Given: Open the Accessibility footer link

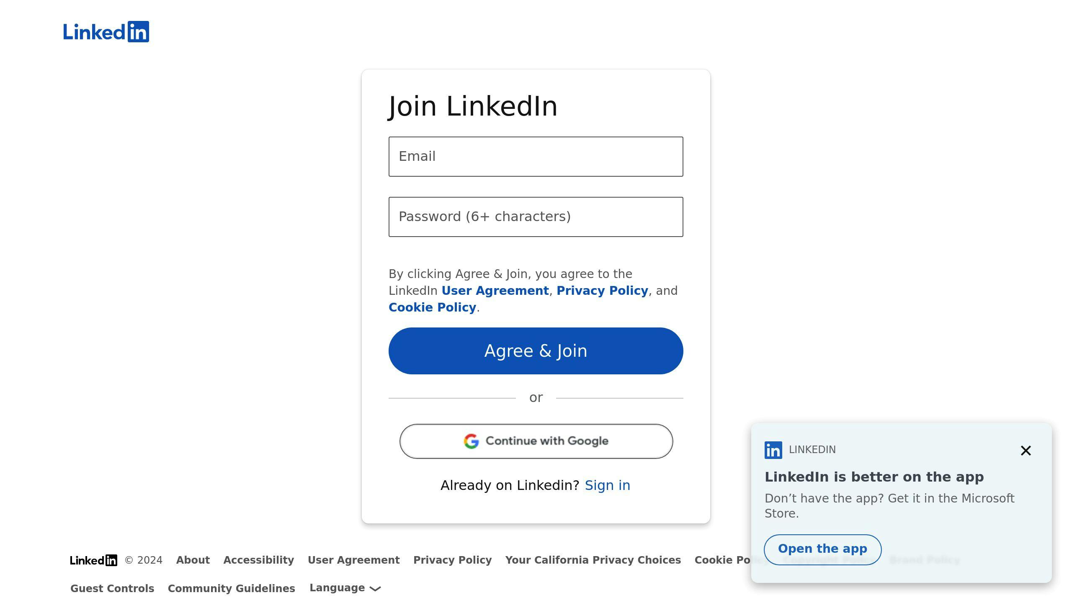Looking at the screenshot, I should (x=259, y=560).
